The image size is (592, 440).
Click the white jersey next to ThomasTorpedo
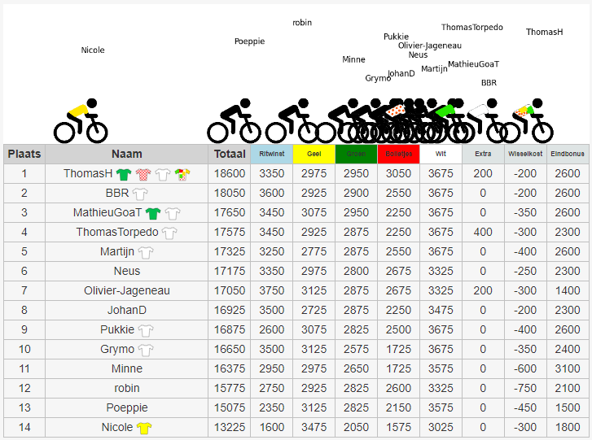[x=169, y=233]
